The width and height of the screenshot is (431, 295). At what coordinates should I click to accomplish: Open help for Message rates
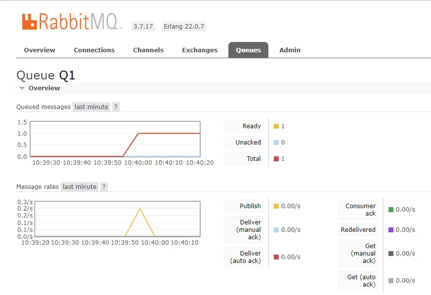pyautogui.click(x=104, y=186)
